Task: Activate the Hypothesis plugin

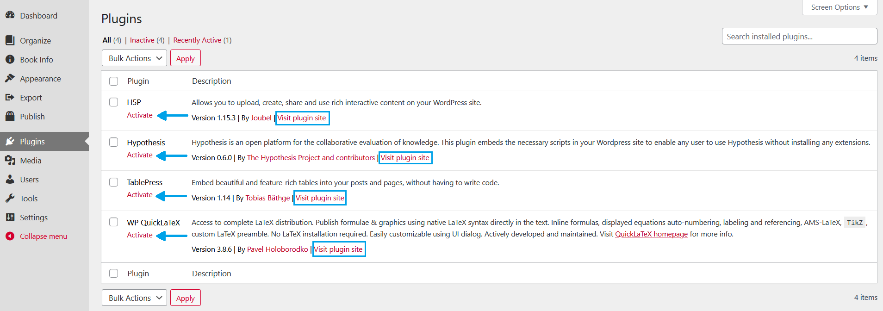Action: point(140,155)
